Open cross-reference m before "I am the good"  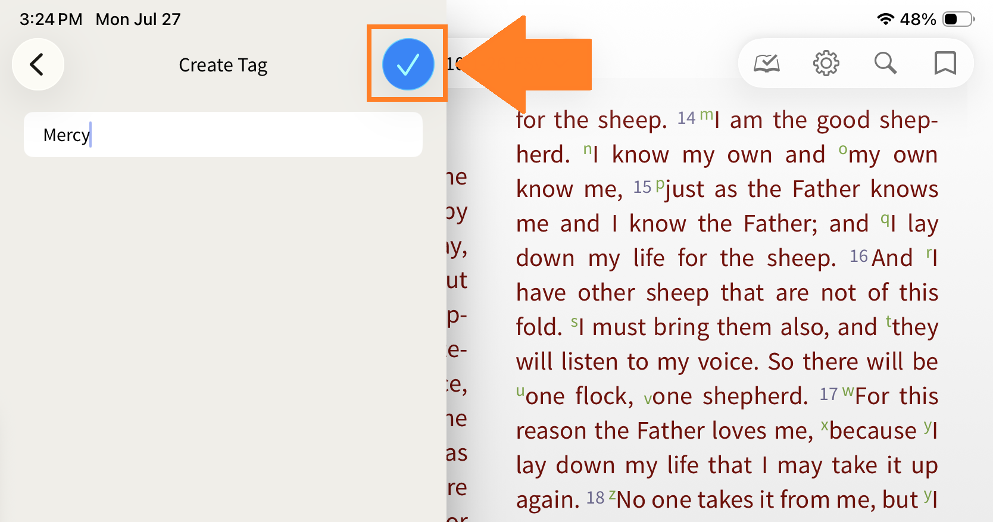[x=706, y=115]
